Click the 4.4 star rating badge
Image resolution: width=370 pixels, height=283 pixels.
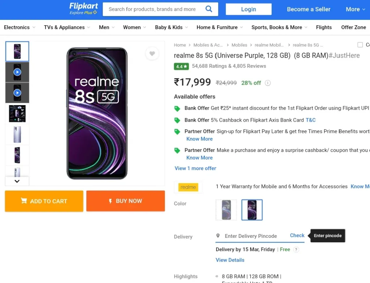[x=181, y=66]
